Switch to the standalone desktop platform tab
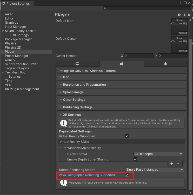Viewport: 193px width, 195px height. coord(77,64)
